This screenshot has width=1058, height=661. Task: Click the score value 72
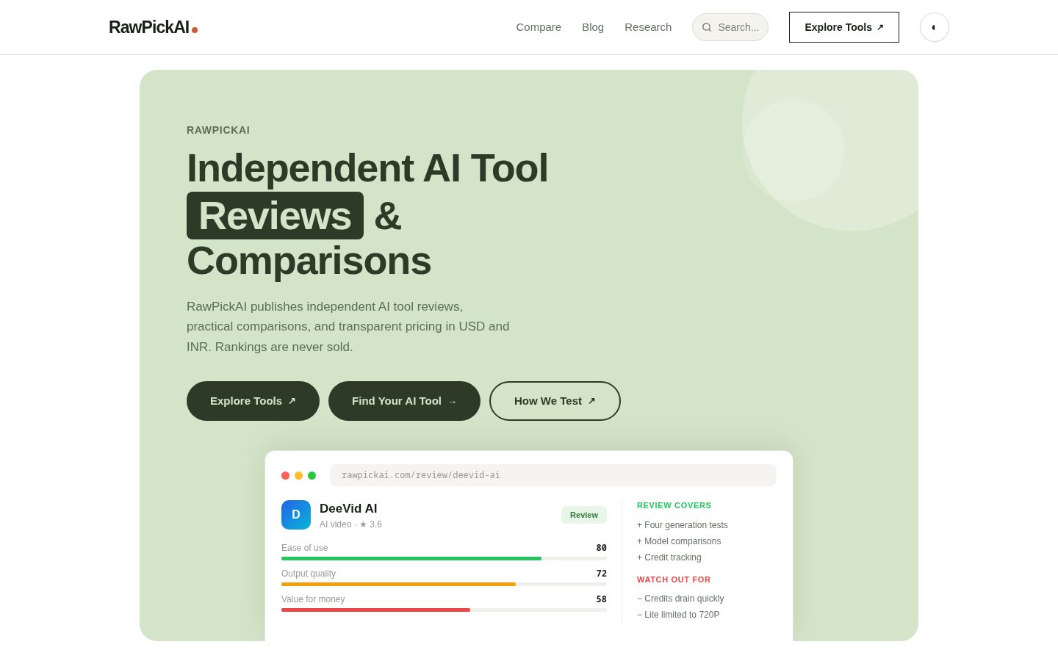point(601,574)
